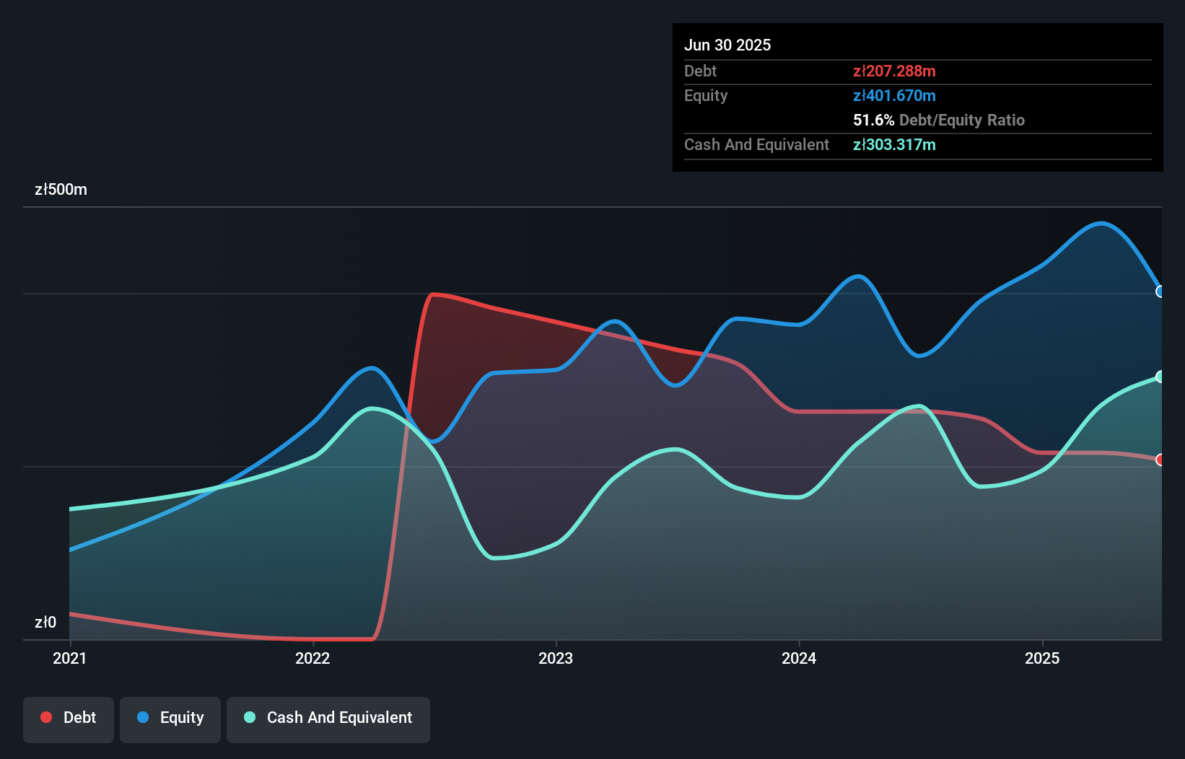Viewport: 1185px width, 759px height.
Task: Click the Cash And Equivalent end point marker
Action: point(1160,377)
